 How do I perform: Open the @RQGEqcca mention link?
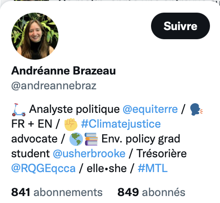tap(43, 169)
